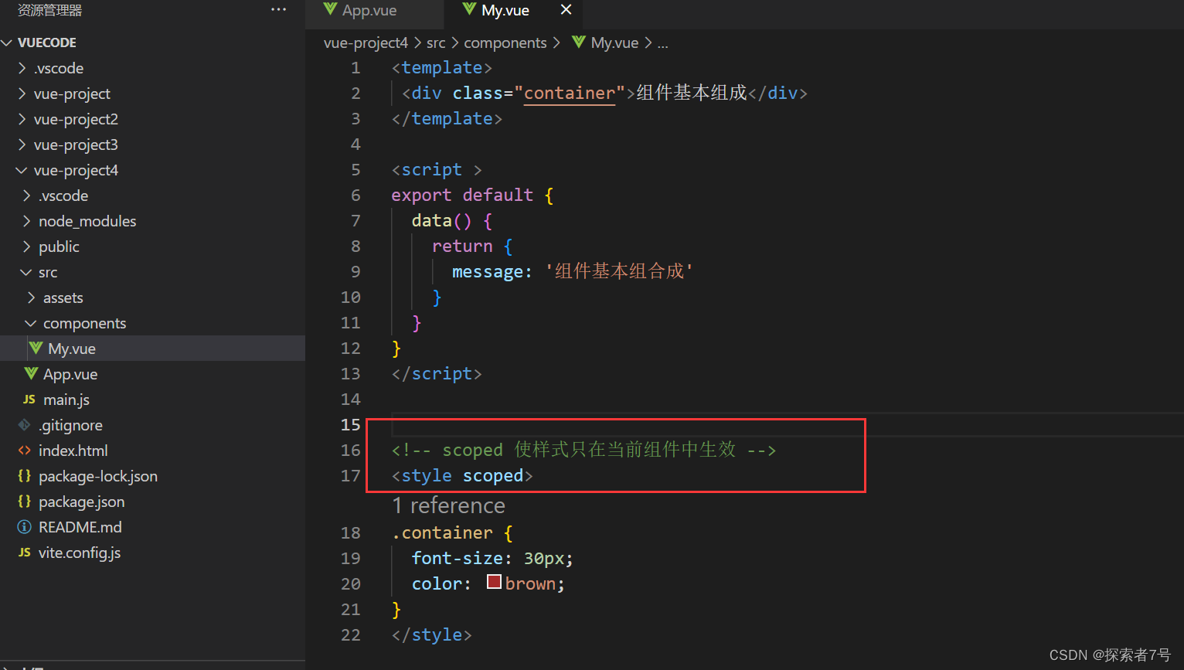
Task: Click the 资源管理器 explorer panel title
Action: [49, 10]
